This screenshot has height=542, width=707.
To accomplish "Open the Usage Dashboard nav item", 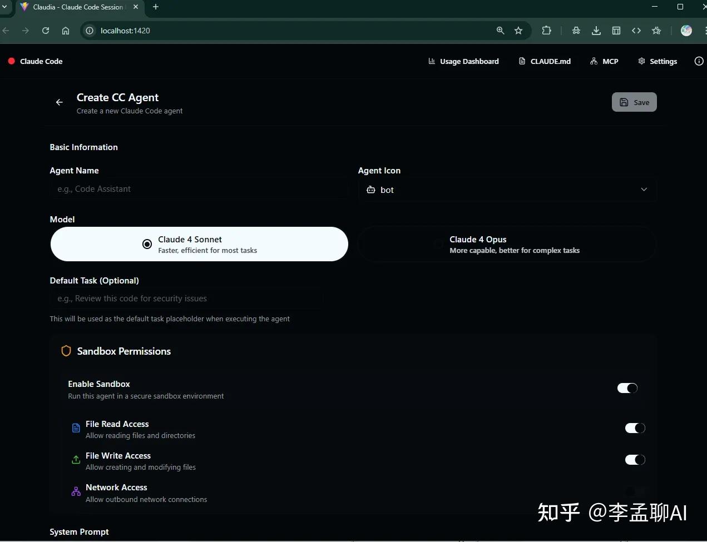I will click(463, 61).
